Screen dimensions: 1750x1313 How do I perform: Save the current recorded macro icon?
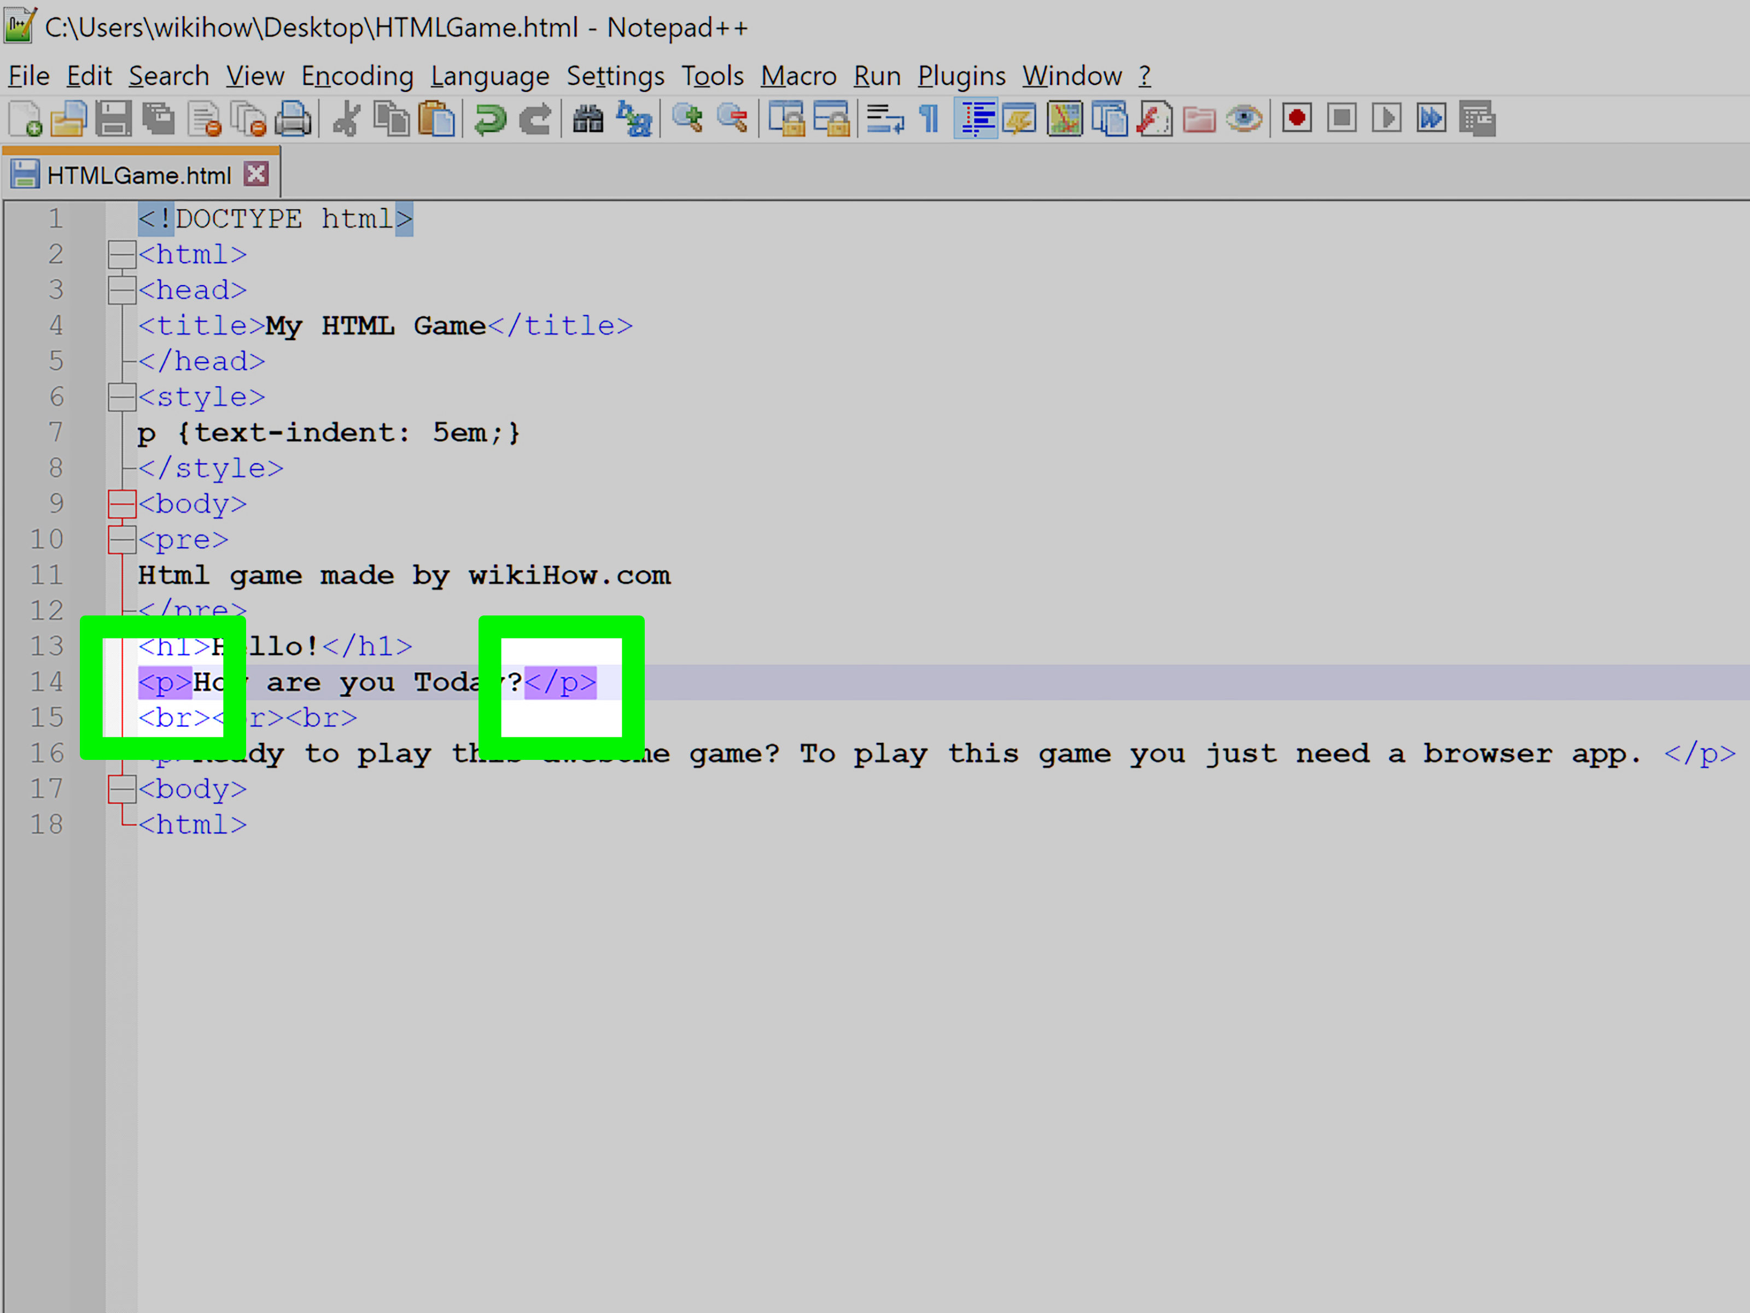pyautogui.click(x=1477, y=119)
